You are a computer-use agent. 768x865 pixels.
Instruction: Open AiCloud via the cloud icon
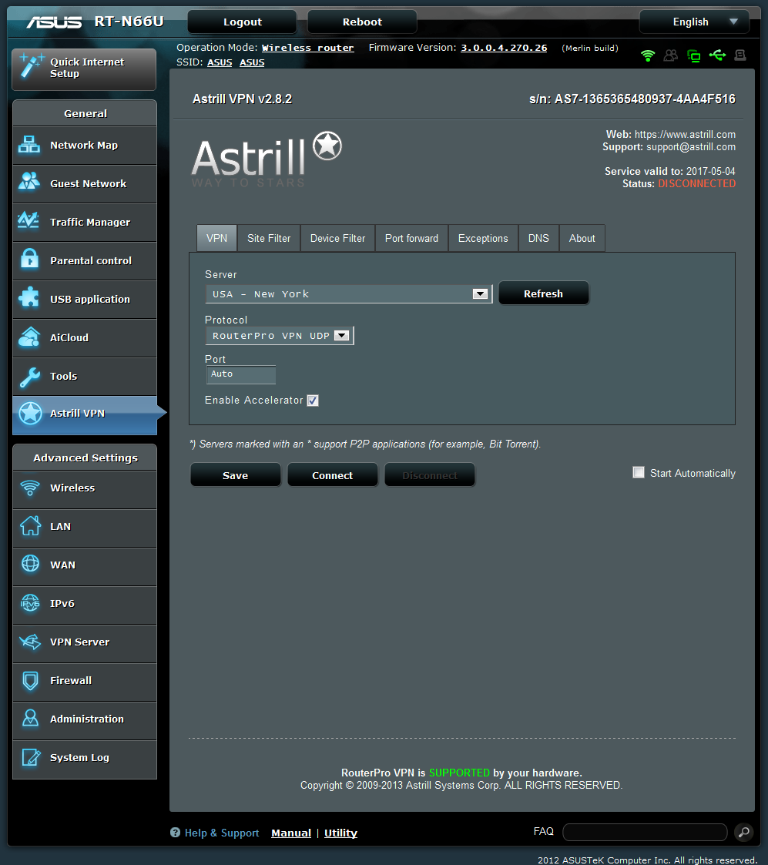tap(29, 337)
